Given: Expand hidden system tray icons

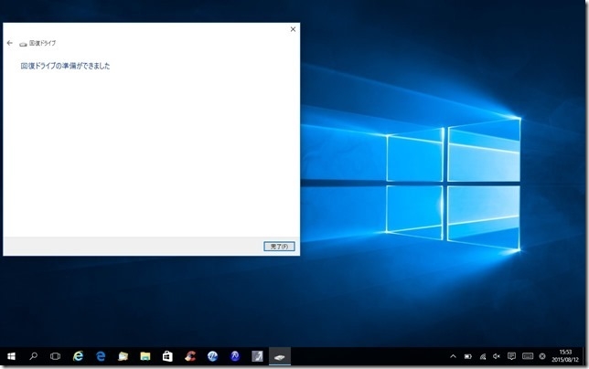Looking at the screenshot, I should [453, 356].
